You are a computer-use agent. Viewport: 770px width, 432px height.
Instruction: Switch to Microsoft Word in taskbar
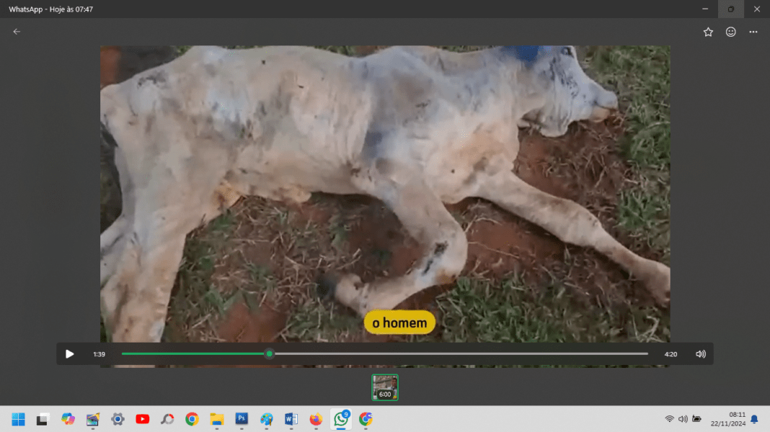pos(291,419)
